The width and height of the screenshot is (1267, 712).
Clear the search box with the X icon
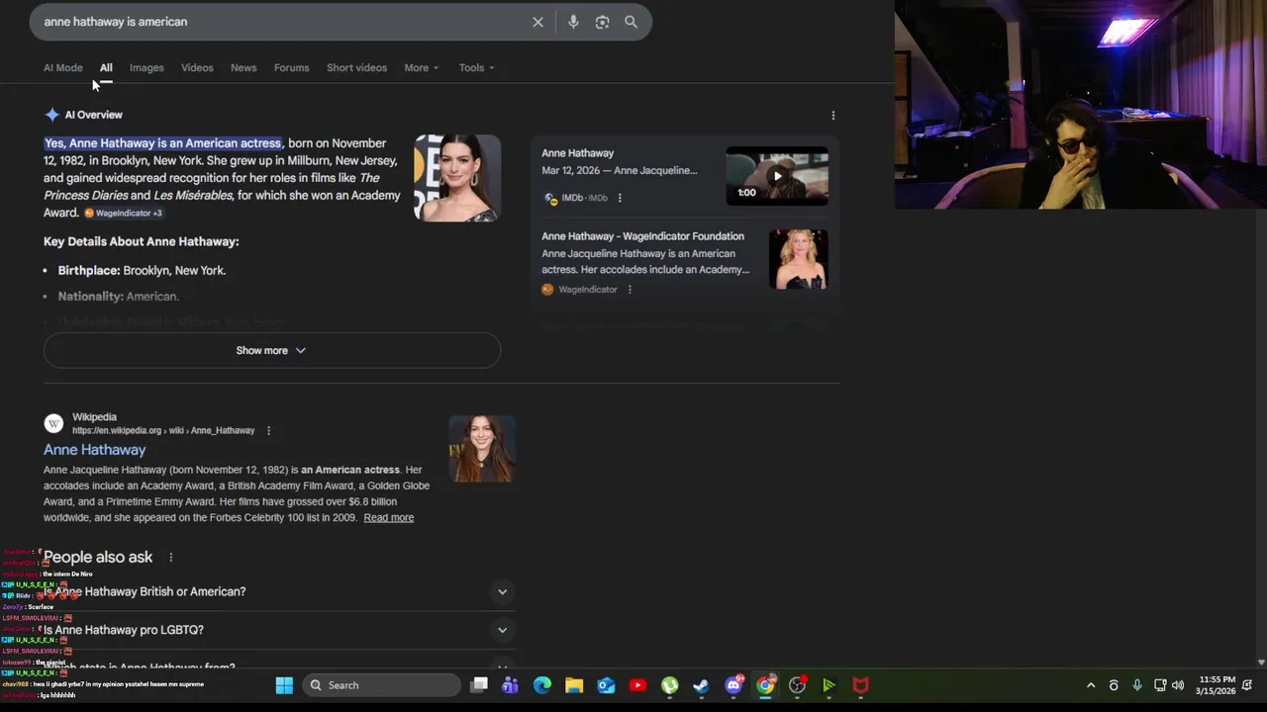pos(537,22)
